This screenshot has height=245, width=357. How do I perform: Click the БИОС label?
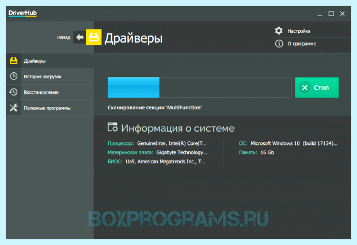point(115,162)
